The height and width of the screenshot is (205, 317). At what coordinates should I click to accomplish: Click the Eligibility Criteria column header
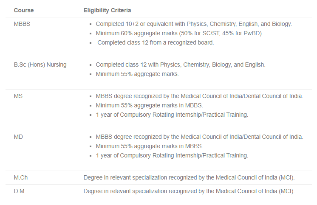[107, 10]
